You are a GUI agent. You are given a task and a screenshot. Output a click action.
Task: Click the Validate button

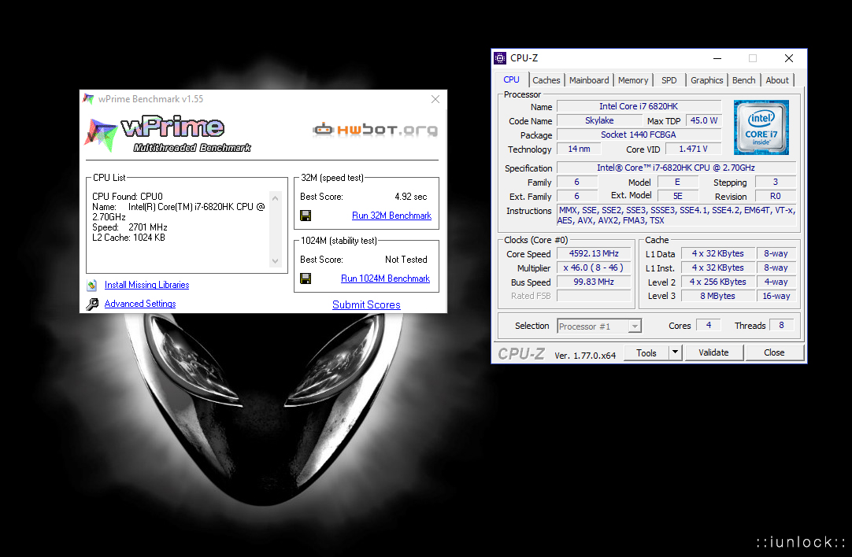click(713, 353)
